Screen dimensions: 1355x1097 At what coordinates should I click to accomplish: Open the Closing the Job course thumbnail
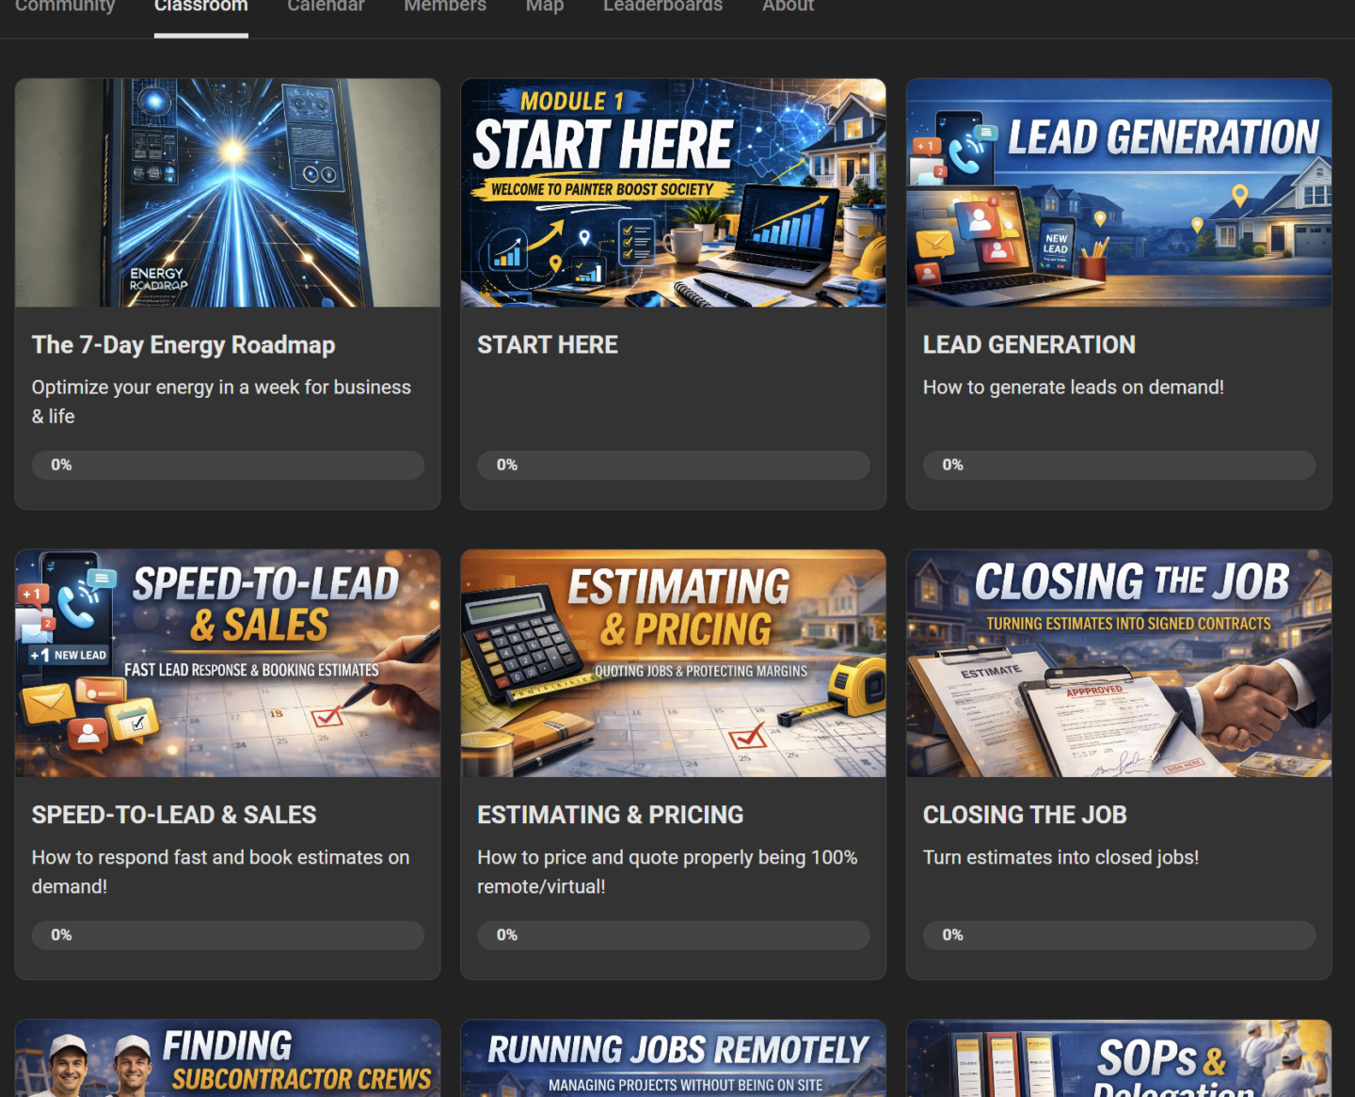pyautogui.click(x=1119, y=663)
